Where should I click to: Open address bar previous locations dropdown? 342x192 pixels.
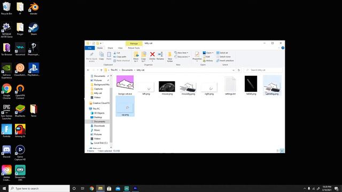[234, 70]
